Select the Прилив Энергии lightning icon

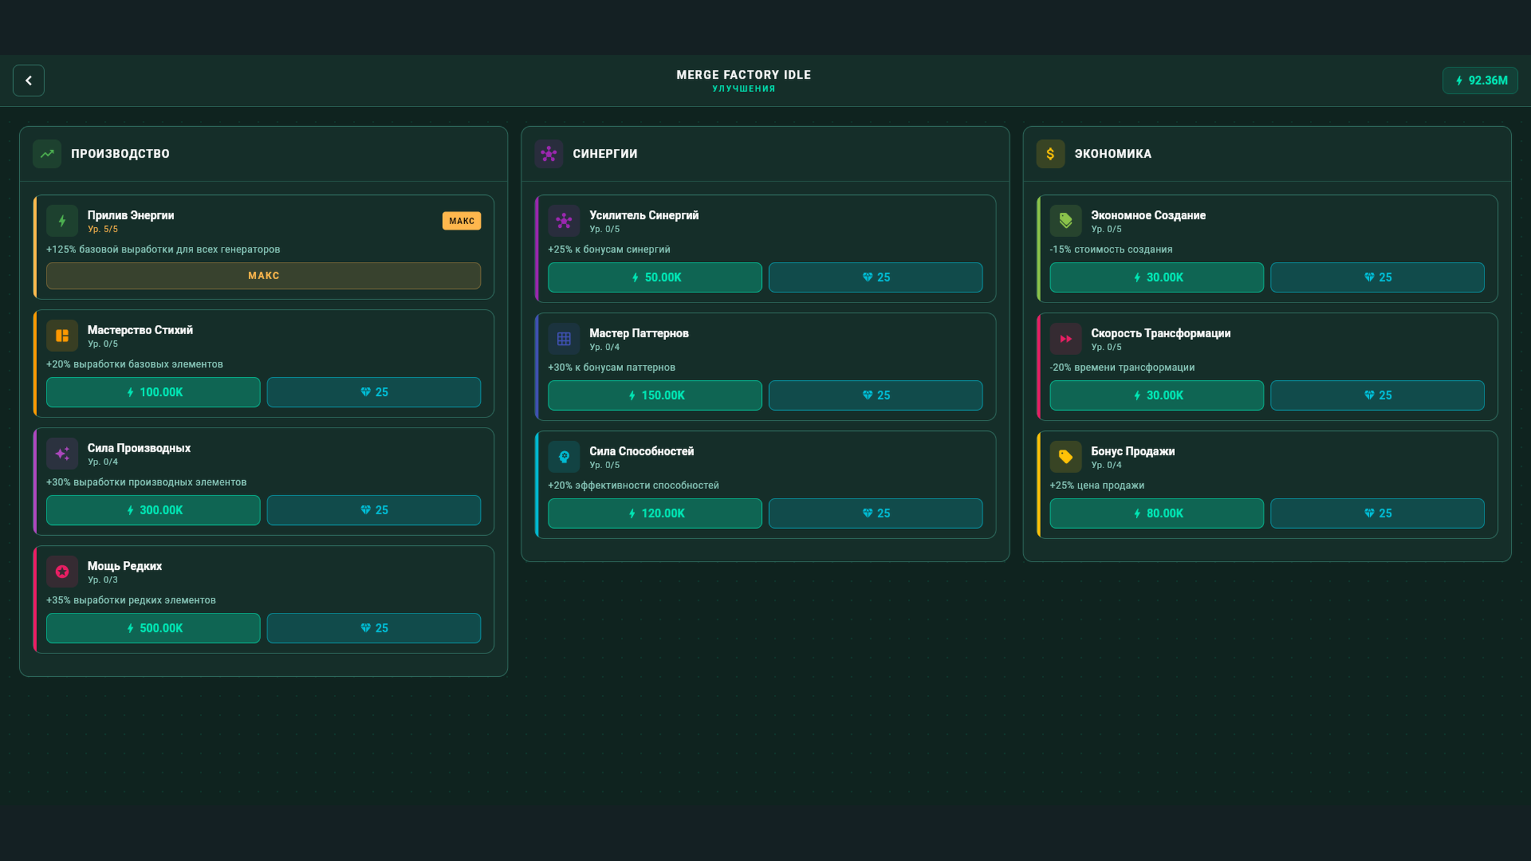[x=62, y=221]
